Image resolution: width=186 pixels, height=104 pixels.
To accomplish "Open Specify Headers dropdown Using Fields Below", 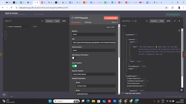I will [x=94, y=74].
